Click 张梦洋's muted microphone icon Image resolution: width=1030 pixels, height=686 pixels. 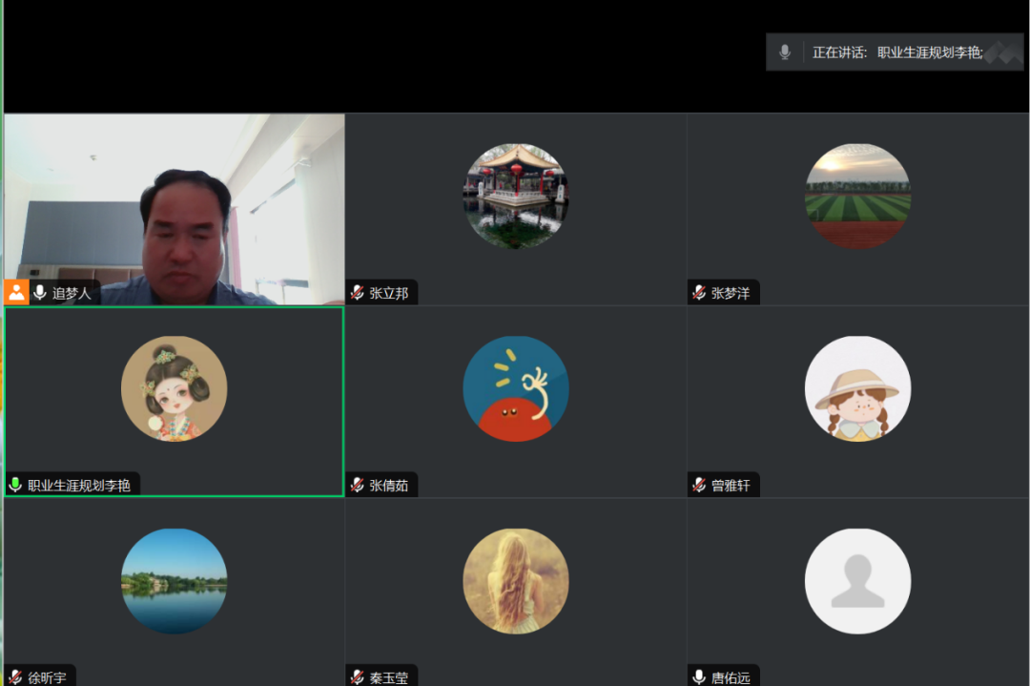[699, 293]
